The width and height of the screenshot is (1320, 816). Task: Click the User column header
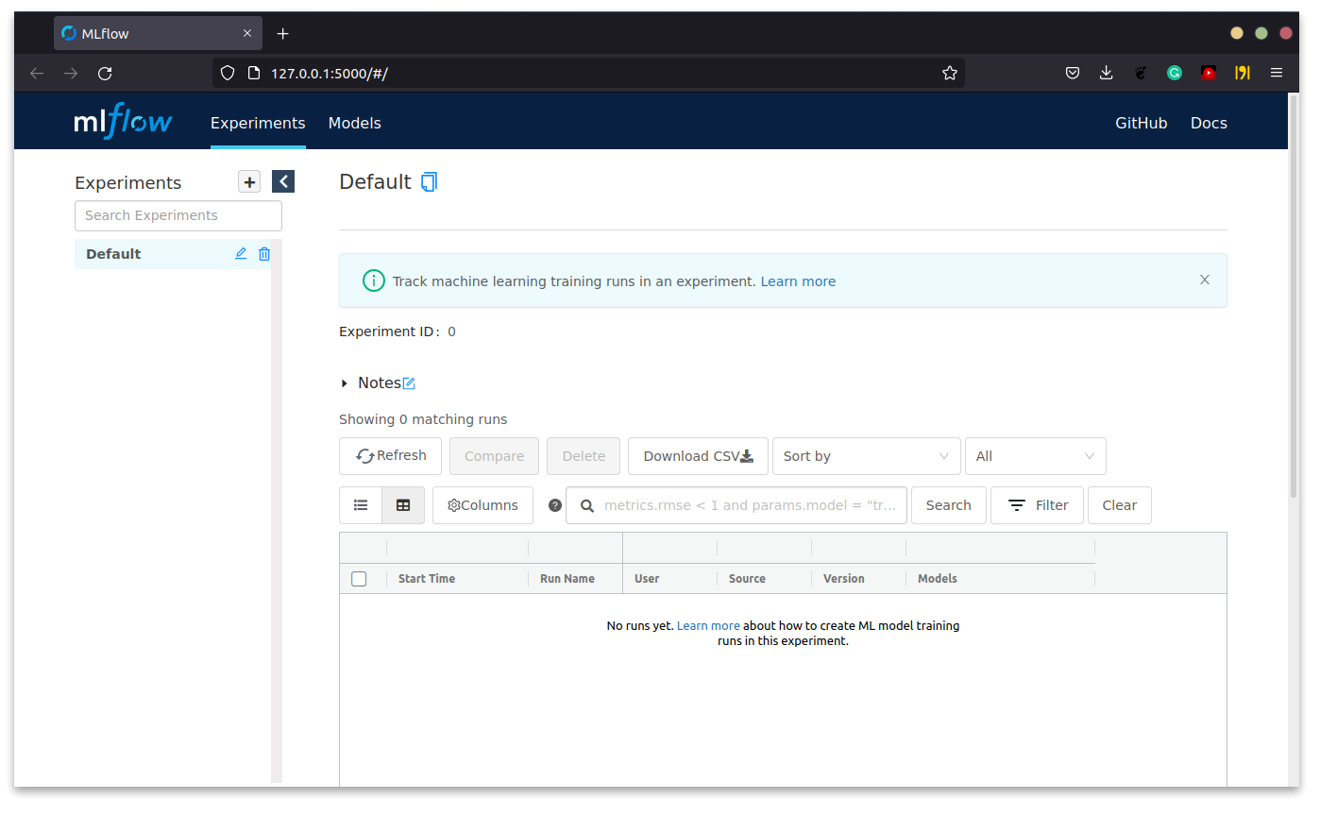click(647, 579)
